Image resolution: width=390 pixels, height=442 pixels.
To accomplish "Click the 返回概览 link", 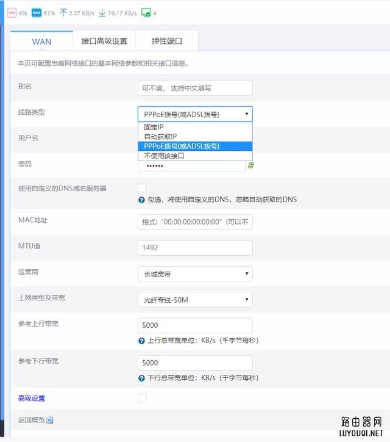I will pos(32,420).
